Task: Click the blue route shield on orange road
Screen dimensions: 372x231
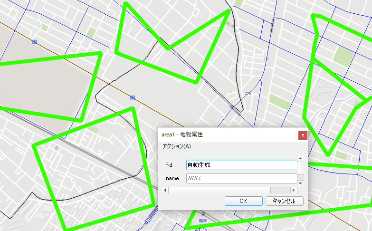Action: [x=132, y=97]
